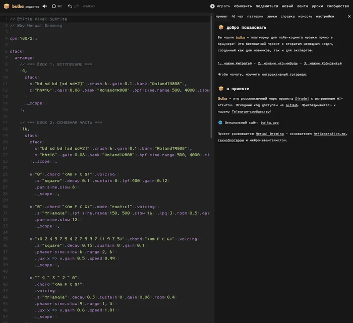Open the техноблогером link
The height and width of the screenshot is (323, 353).
tap(231, 140)
